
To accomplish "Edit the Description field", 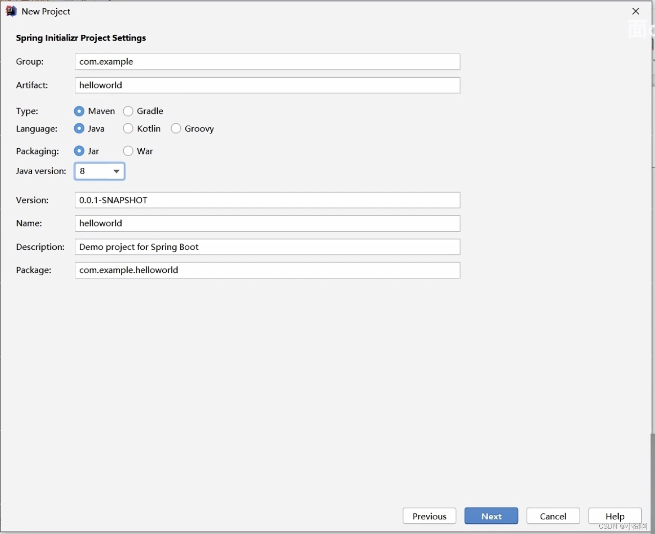I will point(267,247).
